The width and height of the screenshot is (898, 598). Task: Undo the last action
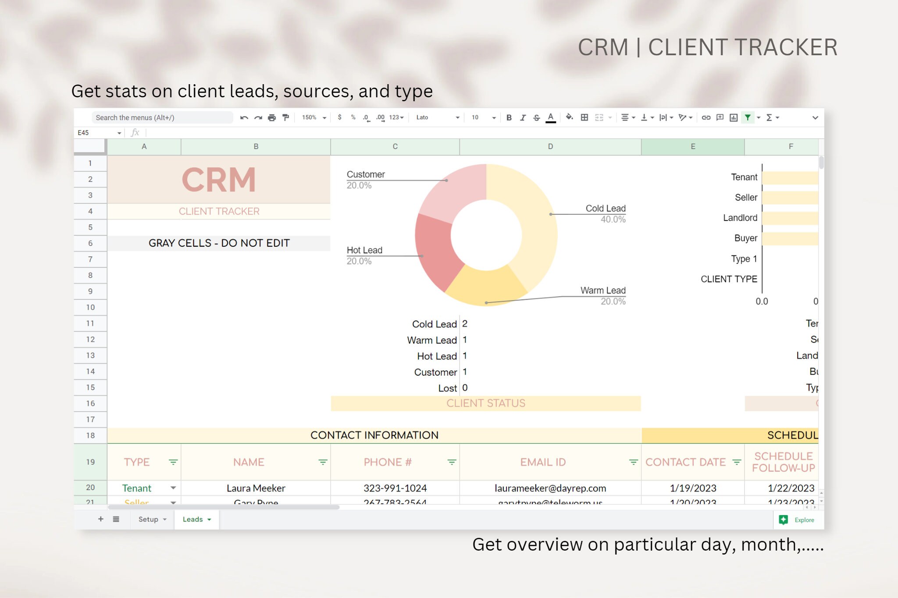click(244, 117)
